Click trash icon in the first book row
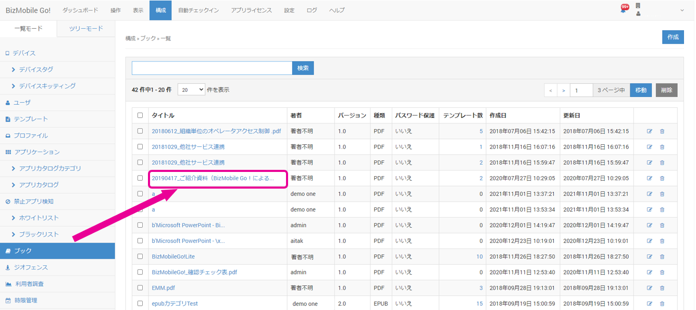696x310 pixels. click(x=662, y=131)
